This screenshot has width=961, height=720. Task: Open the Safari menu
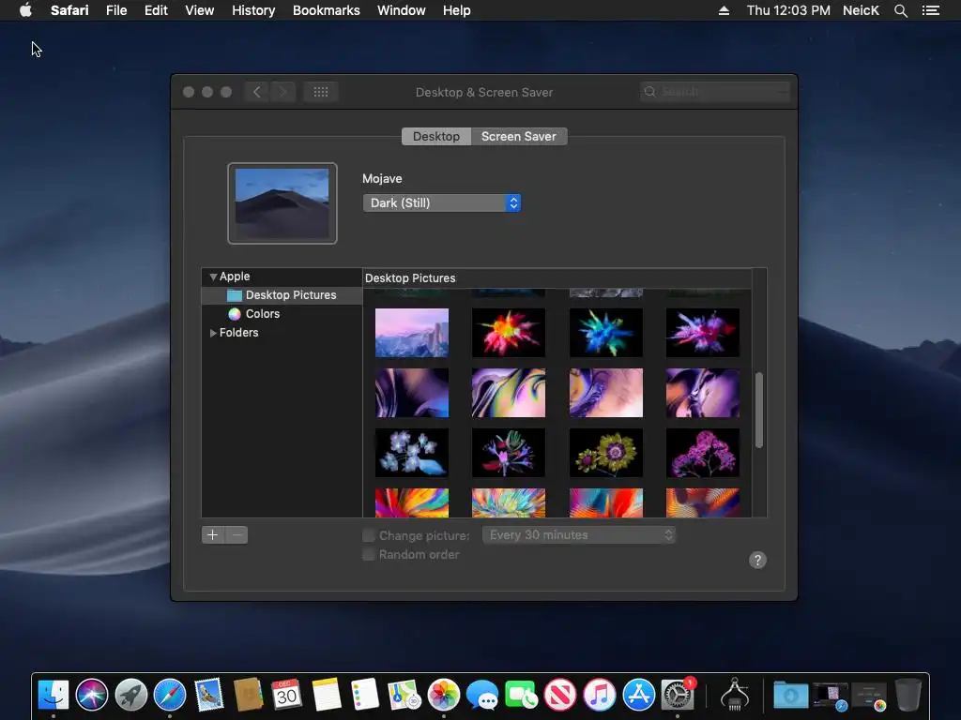click(x=69, y=10)
